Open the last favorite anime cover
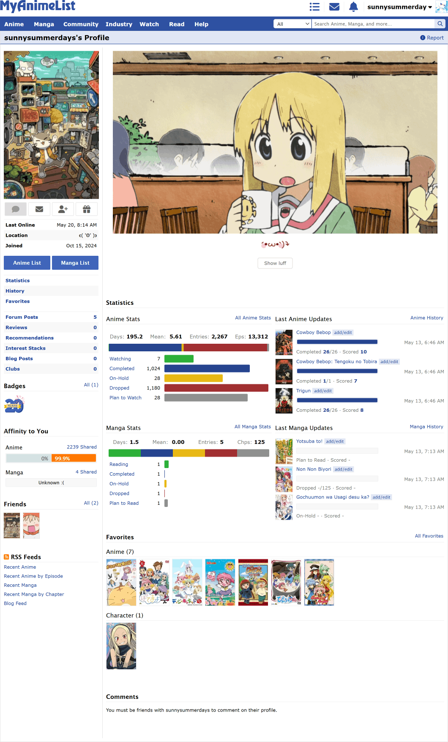Screen dimensions: 448x742 [x=319, y=583]
